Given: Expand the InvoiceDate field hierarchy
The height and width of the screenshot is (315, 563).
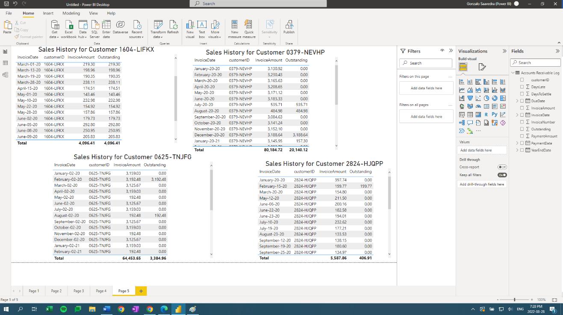Looking at the screenshot, I should tap(517, 115).
